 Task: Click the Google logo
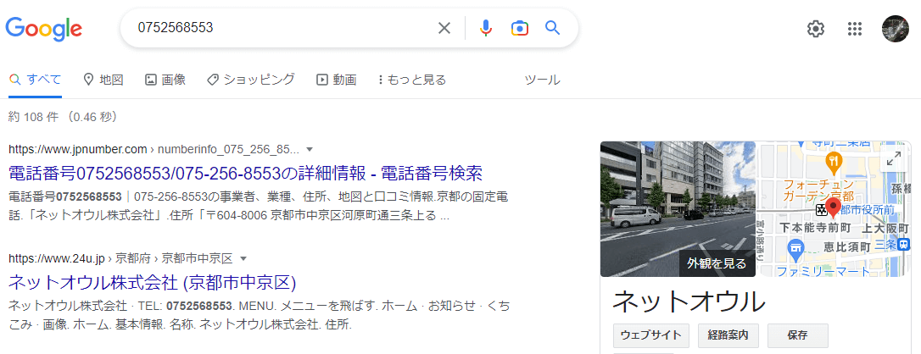click(x=43, y=29)
